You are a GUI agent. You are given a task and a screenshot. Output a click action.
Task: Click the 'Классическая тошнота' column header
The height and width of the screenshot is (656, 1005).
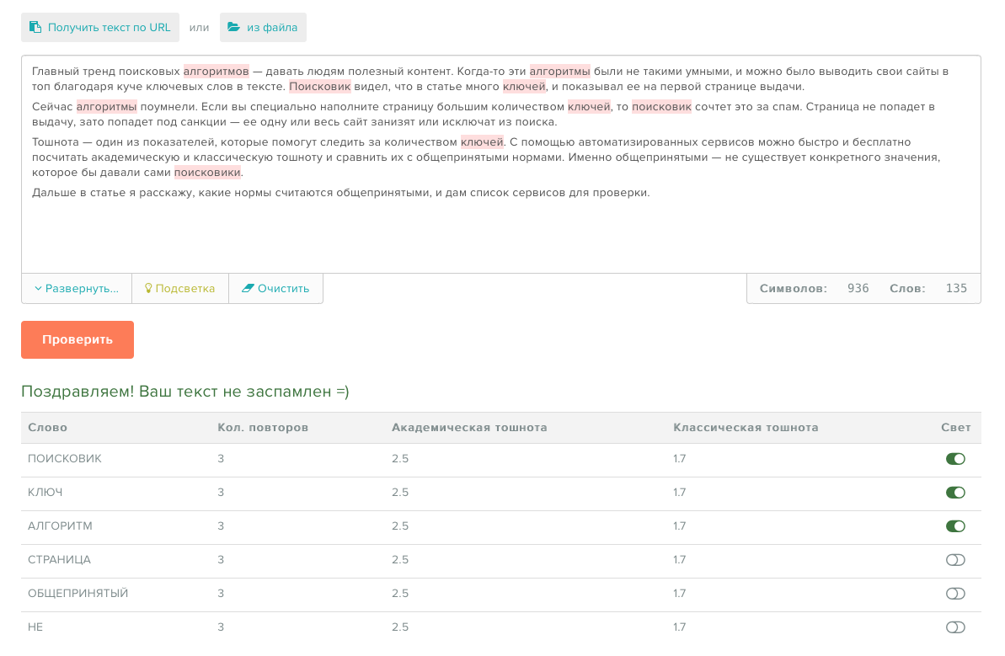(x=746, y=428)
